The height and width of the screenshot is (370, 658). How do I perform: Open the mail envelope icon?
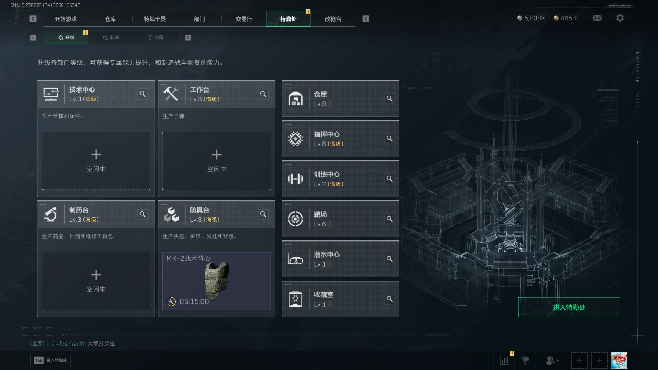[597, 18]
